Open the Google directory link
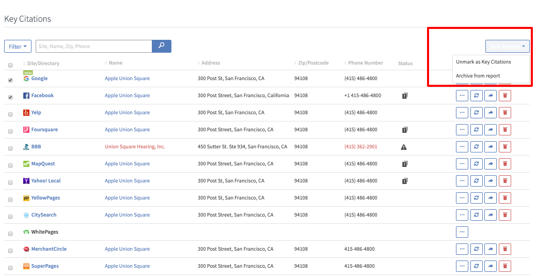 coord(39,79)
